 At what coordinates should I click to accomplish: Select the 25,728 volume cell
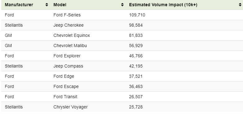click(x=136, y=107)
